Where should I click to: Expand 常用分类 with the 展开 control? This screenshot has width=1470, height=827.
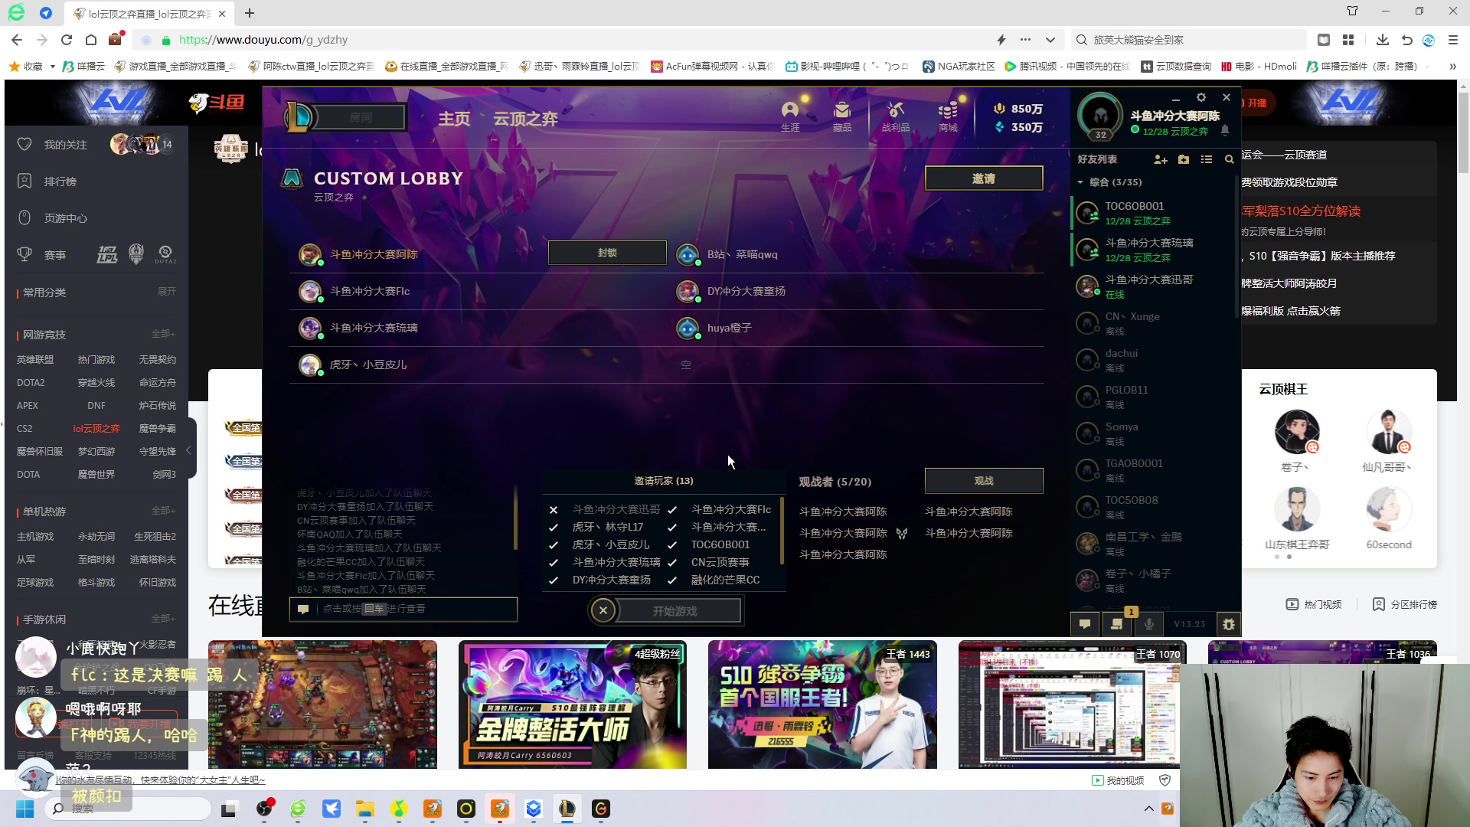(x=167, y=292)
